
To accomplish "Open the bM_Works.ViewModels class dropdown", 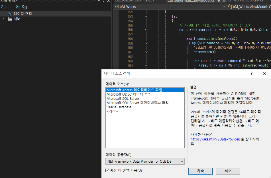I will (249, 7).
